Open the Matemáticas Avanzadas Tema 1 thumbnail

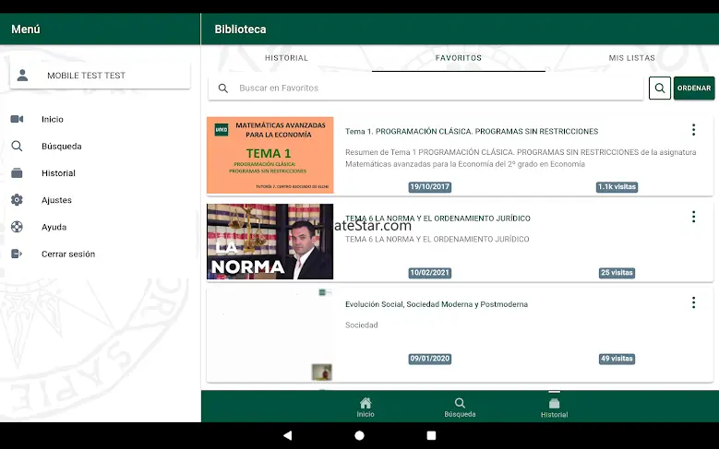pyautogui.click(x=270, y=155)
